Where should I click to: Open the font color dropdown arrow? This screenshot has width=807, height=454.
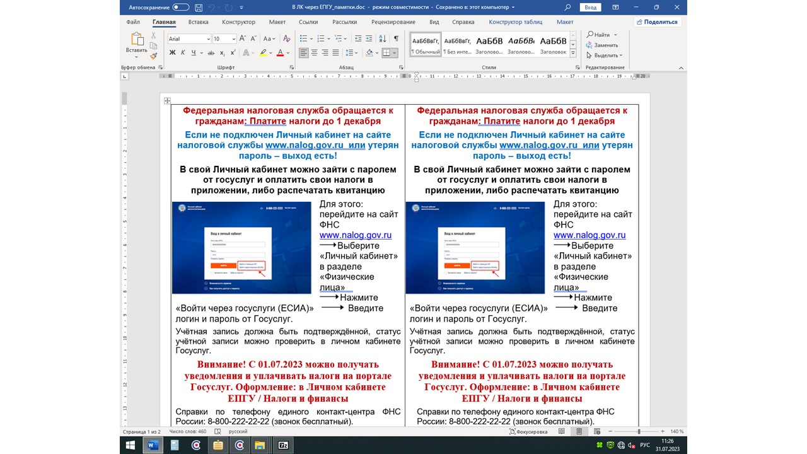point(288,53)
